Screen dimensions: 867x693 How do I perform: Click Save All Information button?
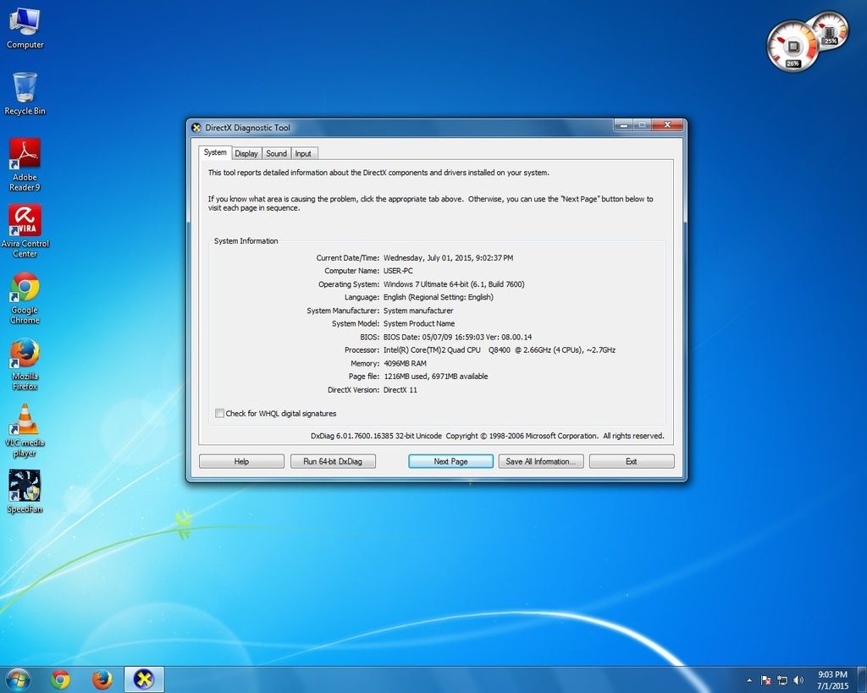pyautogui.click(x=540, y=461)
